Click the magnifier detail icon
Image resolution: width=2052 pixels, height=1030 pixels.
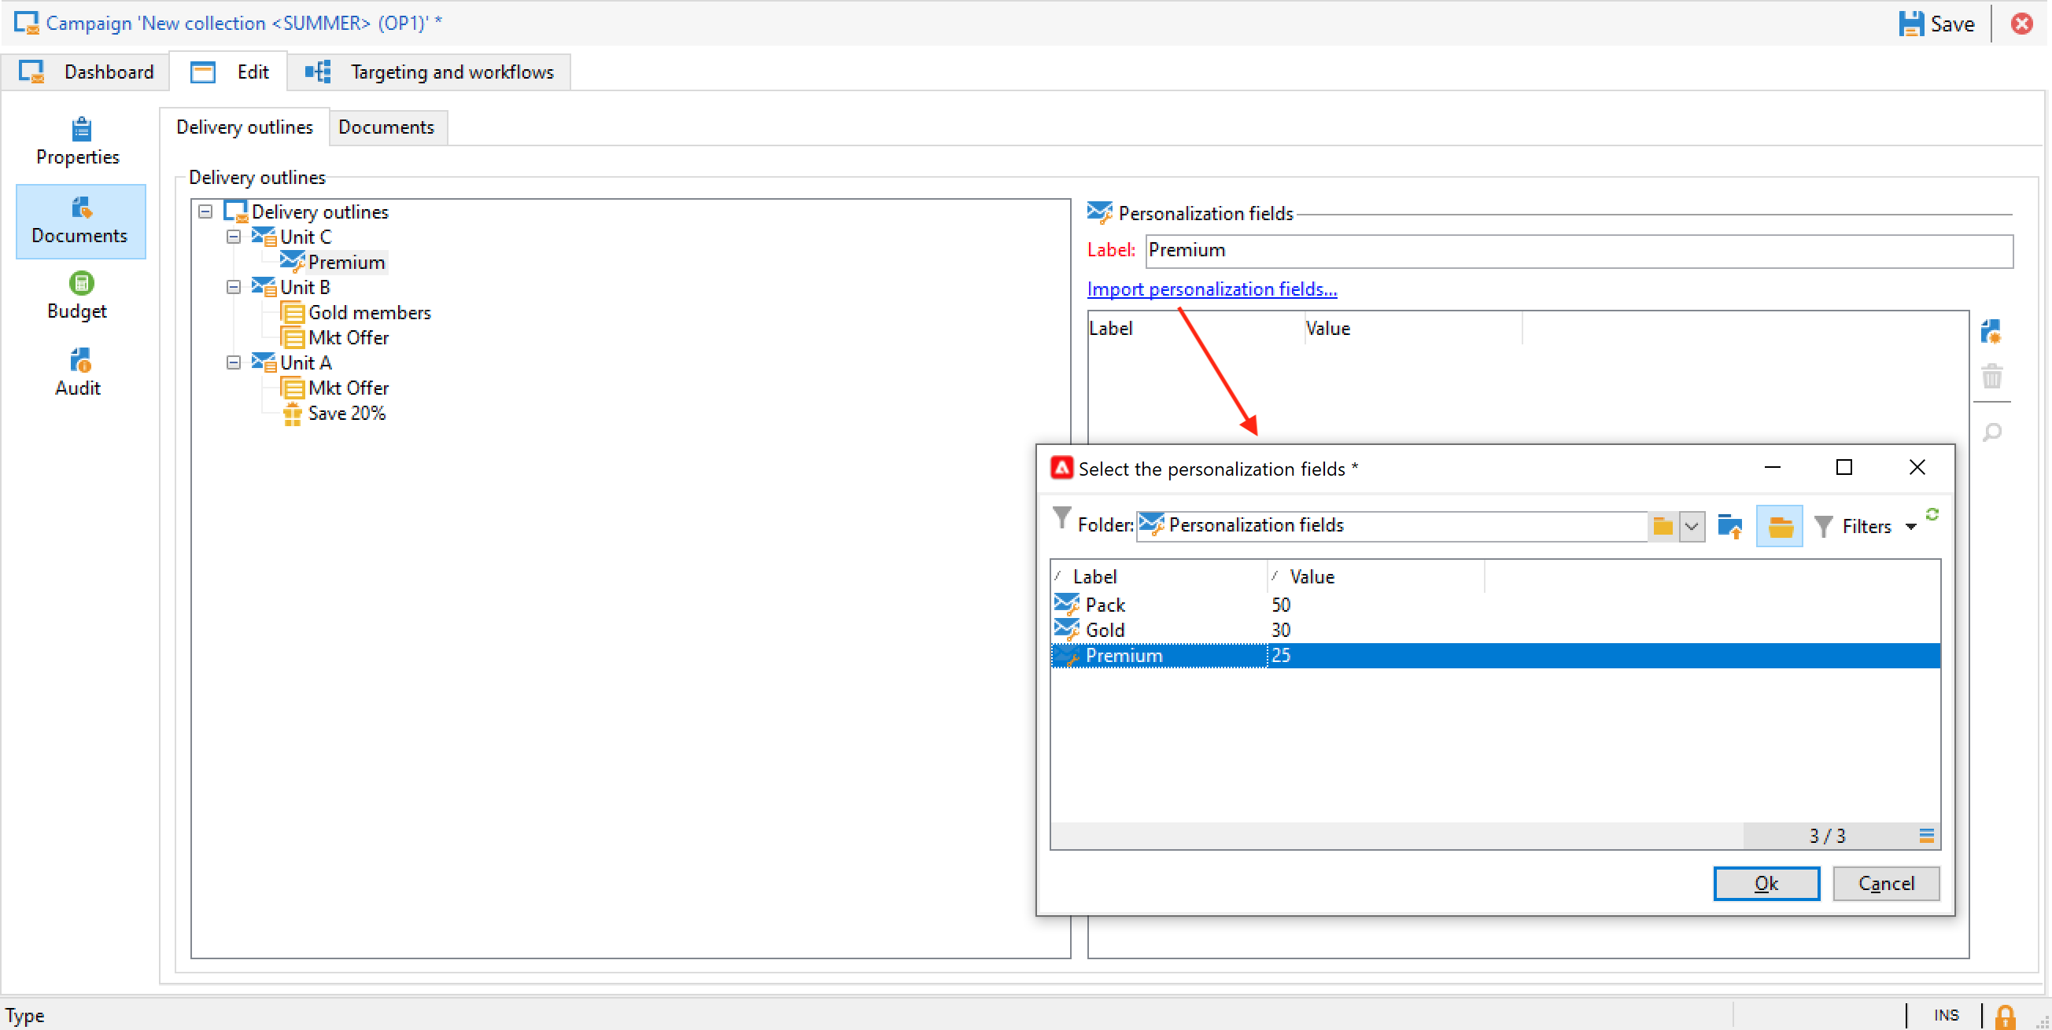(1991, 432)
